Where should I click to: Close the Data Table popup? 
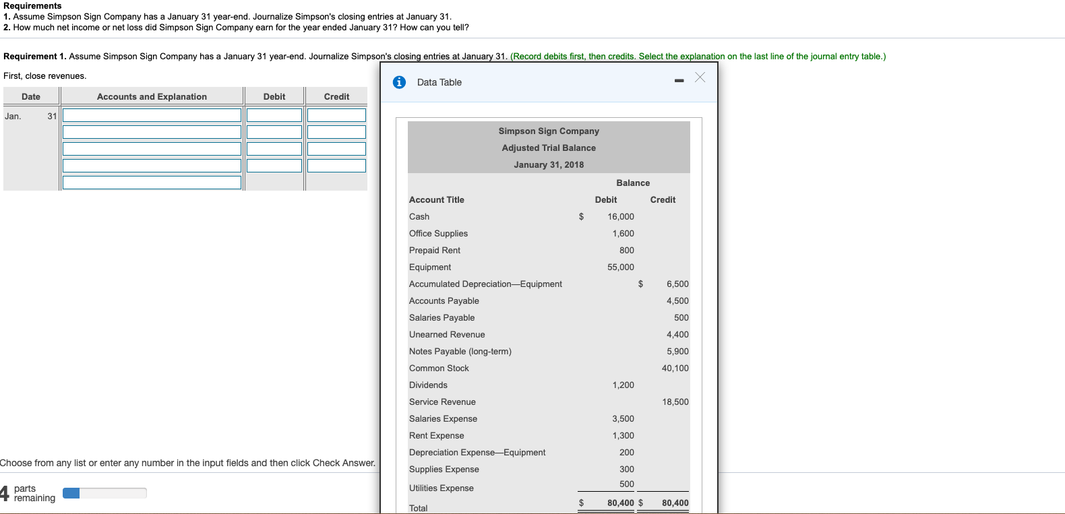(700, 77)
